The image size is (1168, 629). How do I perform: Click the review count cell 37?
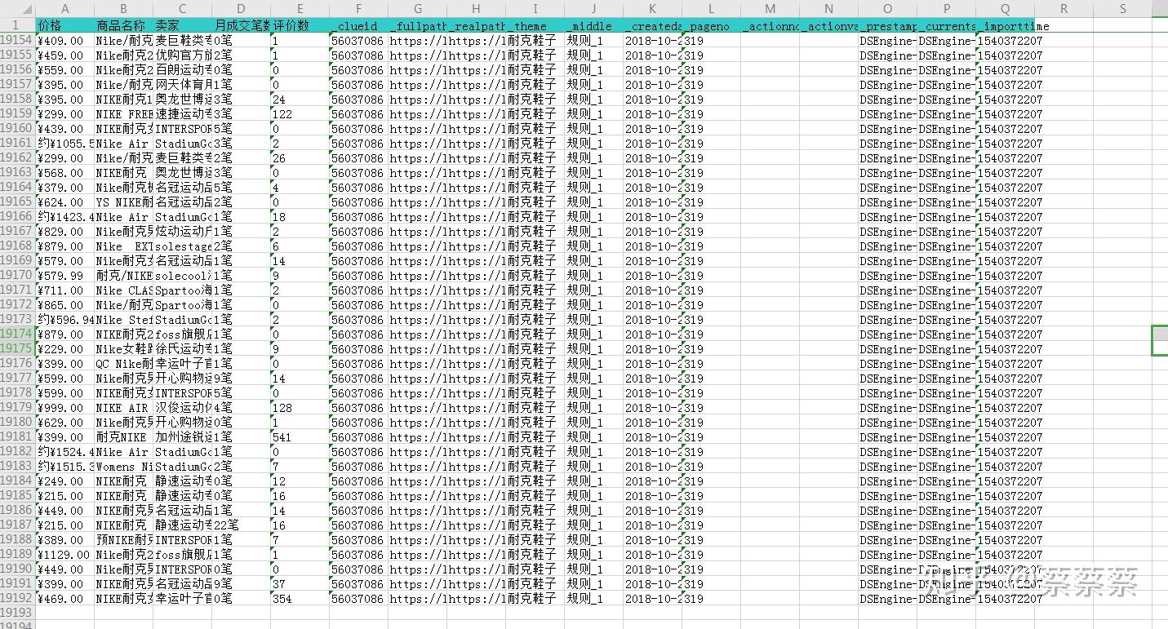coord(300,584)
